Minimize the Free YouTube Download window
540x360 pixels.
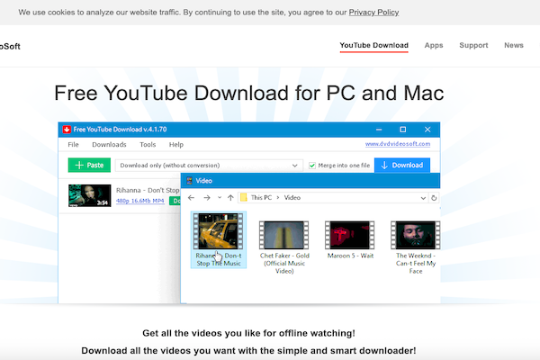coord(379,130)
